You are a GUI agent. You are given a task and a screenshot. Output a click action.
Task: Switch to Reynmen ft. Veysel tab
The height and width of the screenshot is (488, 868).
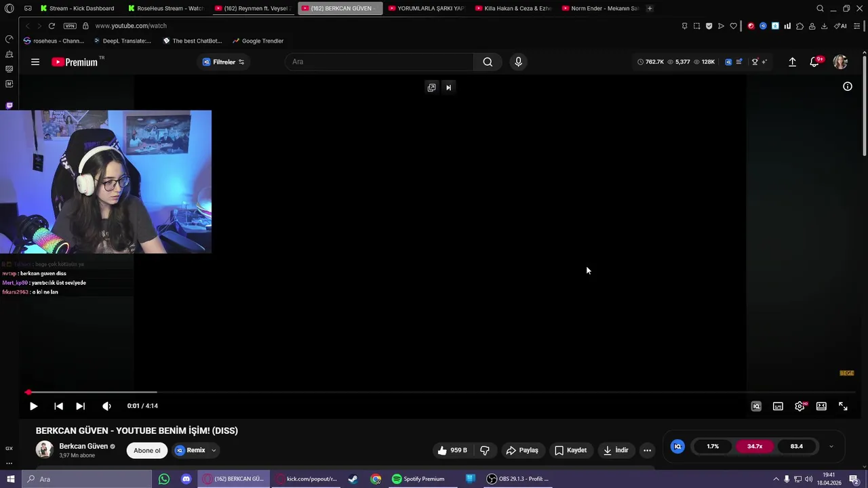pos(252,8)
